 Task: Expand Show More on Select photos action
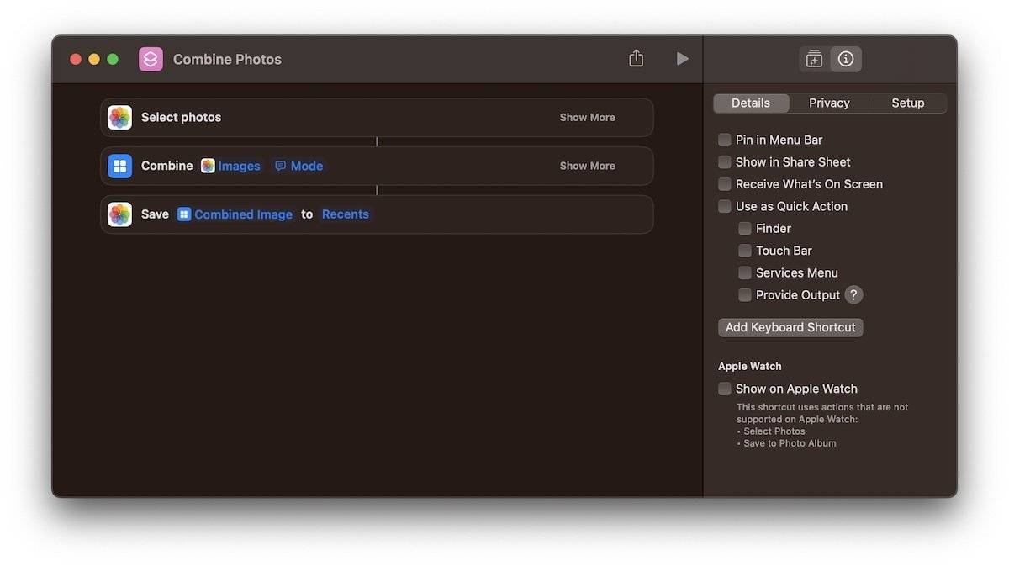(x=587, y=118)
